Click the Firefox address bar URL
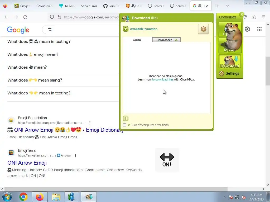This screenshot has height=202, width=270. (x=91, y=17)
